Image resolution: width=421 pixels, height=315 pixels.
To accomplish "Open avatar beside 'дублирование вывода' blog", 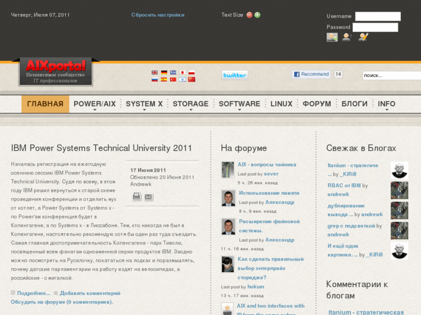I will (x=399, y=210).
